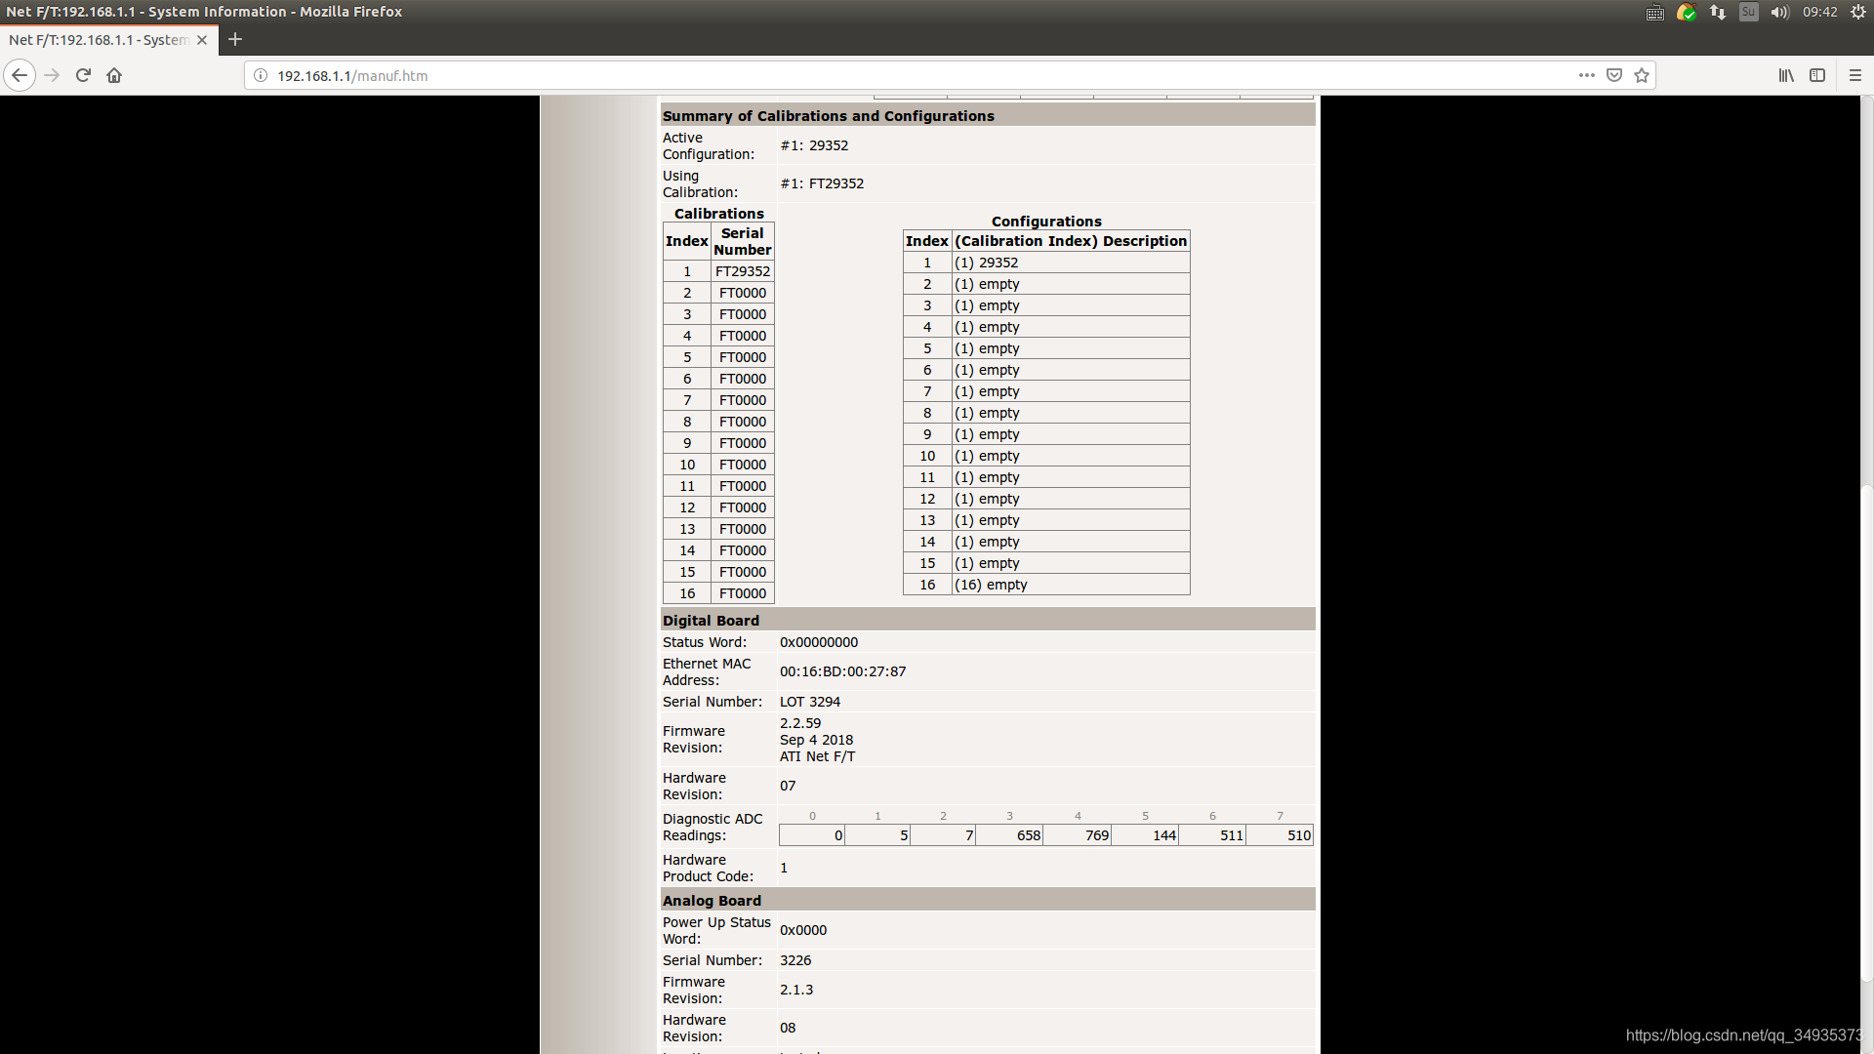Open the network connections indicator

click(x=1718, y=12)
